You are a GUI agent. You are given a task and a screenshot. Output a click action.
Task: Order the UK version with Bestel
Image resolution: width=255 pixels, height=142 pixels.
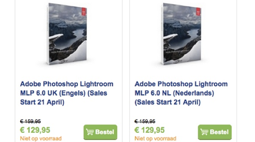pos(100,132)
